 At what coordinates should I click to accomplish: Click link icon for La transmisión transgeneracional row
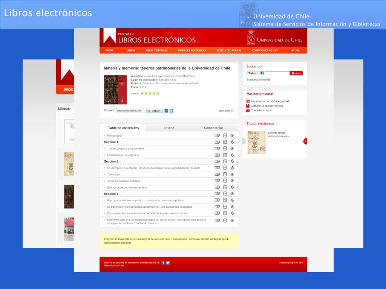click(x=232, y=207)
